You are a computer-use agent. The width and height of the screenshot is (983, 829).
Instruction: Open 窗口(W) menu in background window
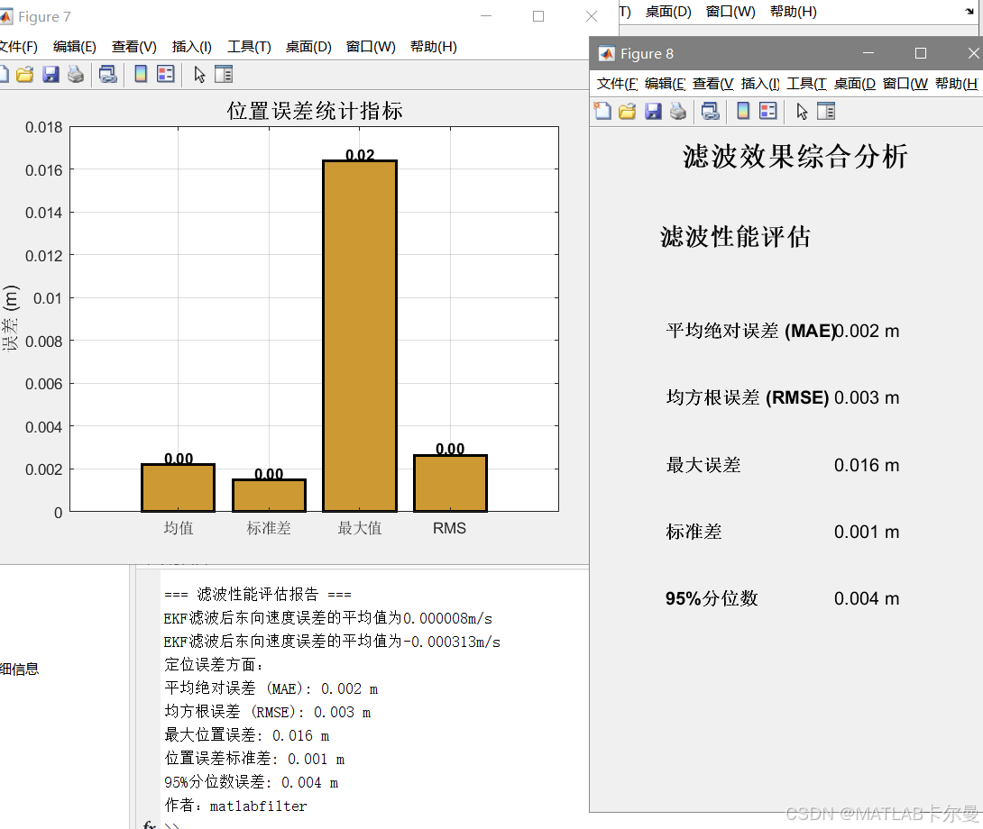tap(730, 12)
